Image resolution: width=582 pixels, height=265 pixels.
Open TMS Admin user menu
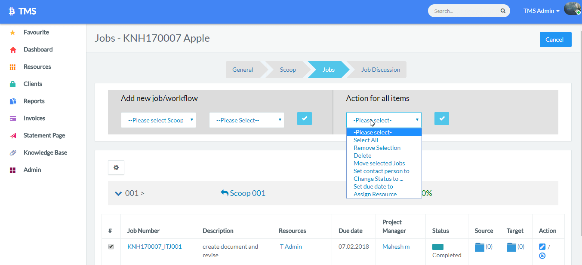coord(541,11)
